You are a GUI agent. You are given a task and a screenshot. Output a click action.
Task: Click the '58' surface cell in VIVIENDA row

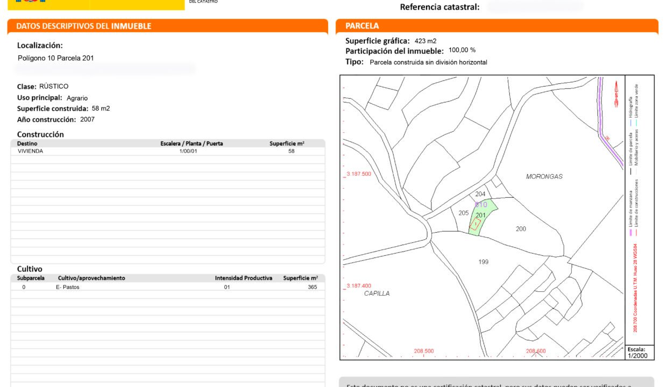292,151
